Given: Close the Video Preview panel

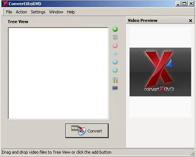Looking at the screenshot, I should coord(190,20).
